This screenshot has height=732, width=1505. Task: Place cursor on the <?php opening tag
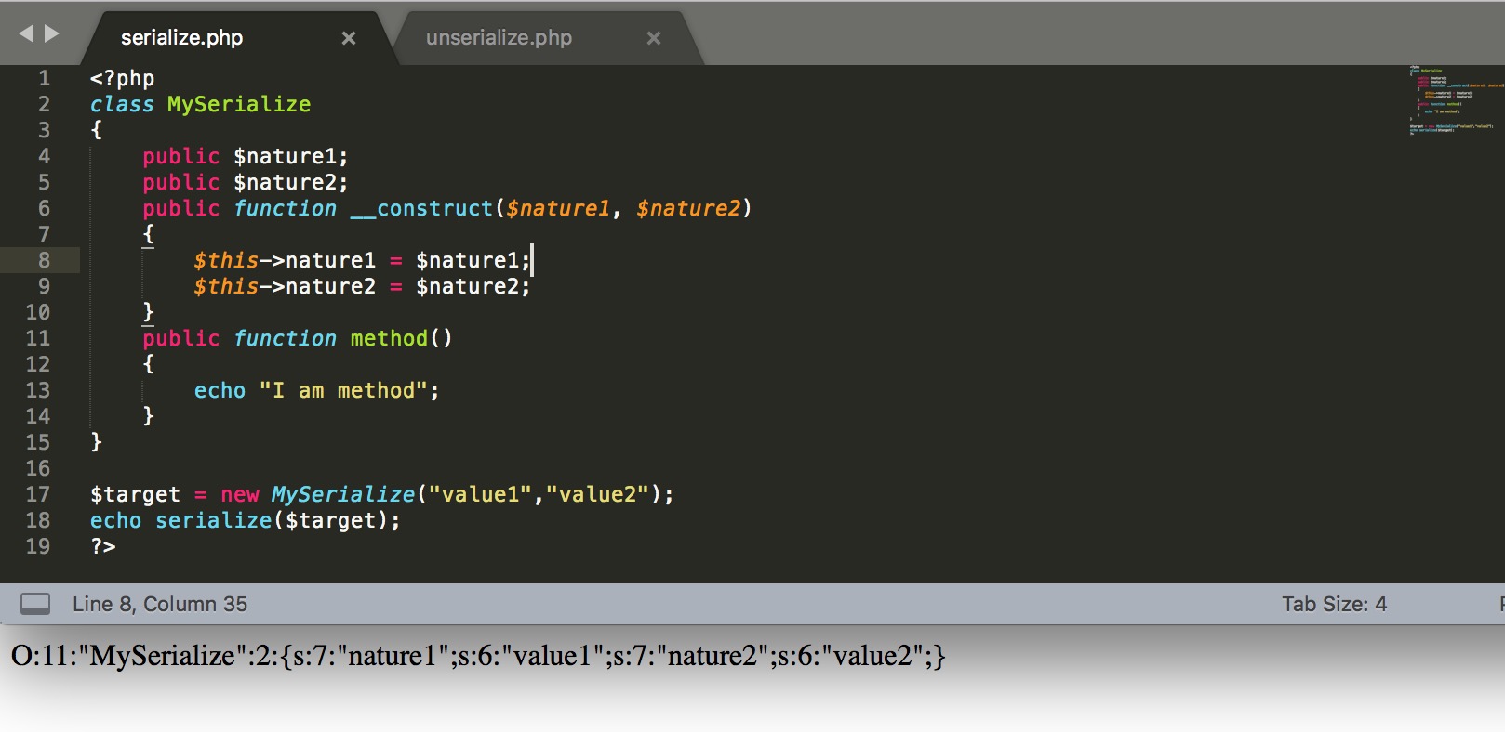coord(122,78)
